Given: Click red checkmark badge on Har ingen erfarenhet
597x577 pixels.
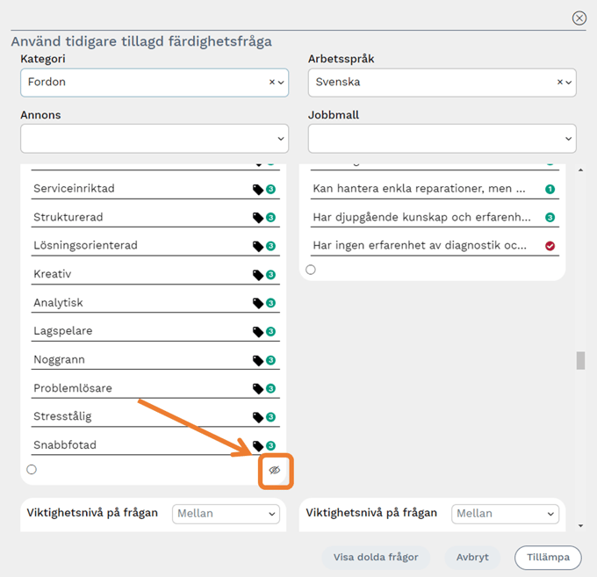Looking at the screenshot, I should 550,247.
